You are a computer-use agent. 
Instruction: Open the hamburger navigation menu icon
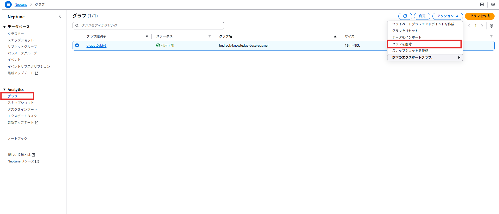pos(8,4)
